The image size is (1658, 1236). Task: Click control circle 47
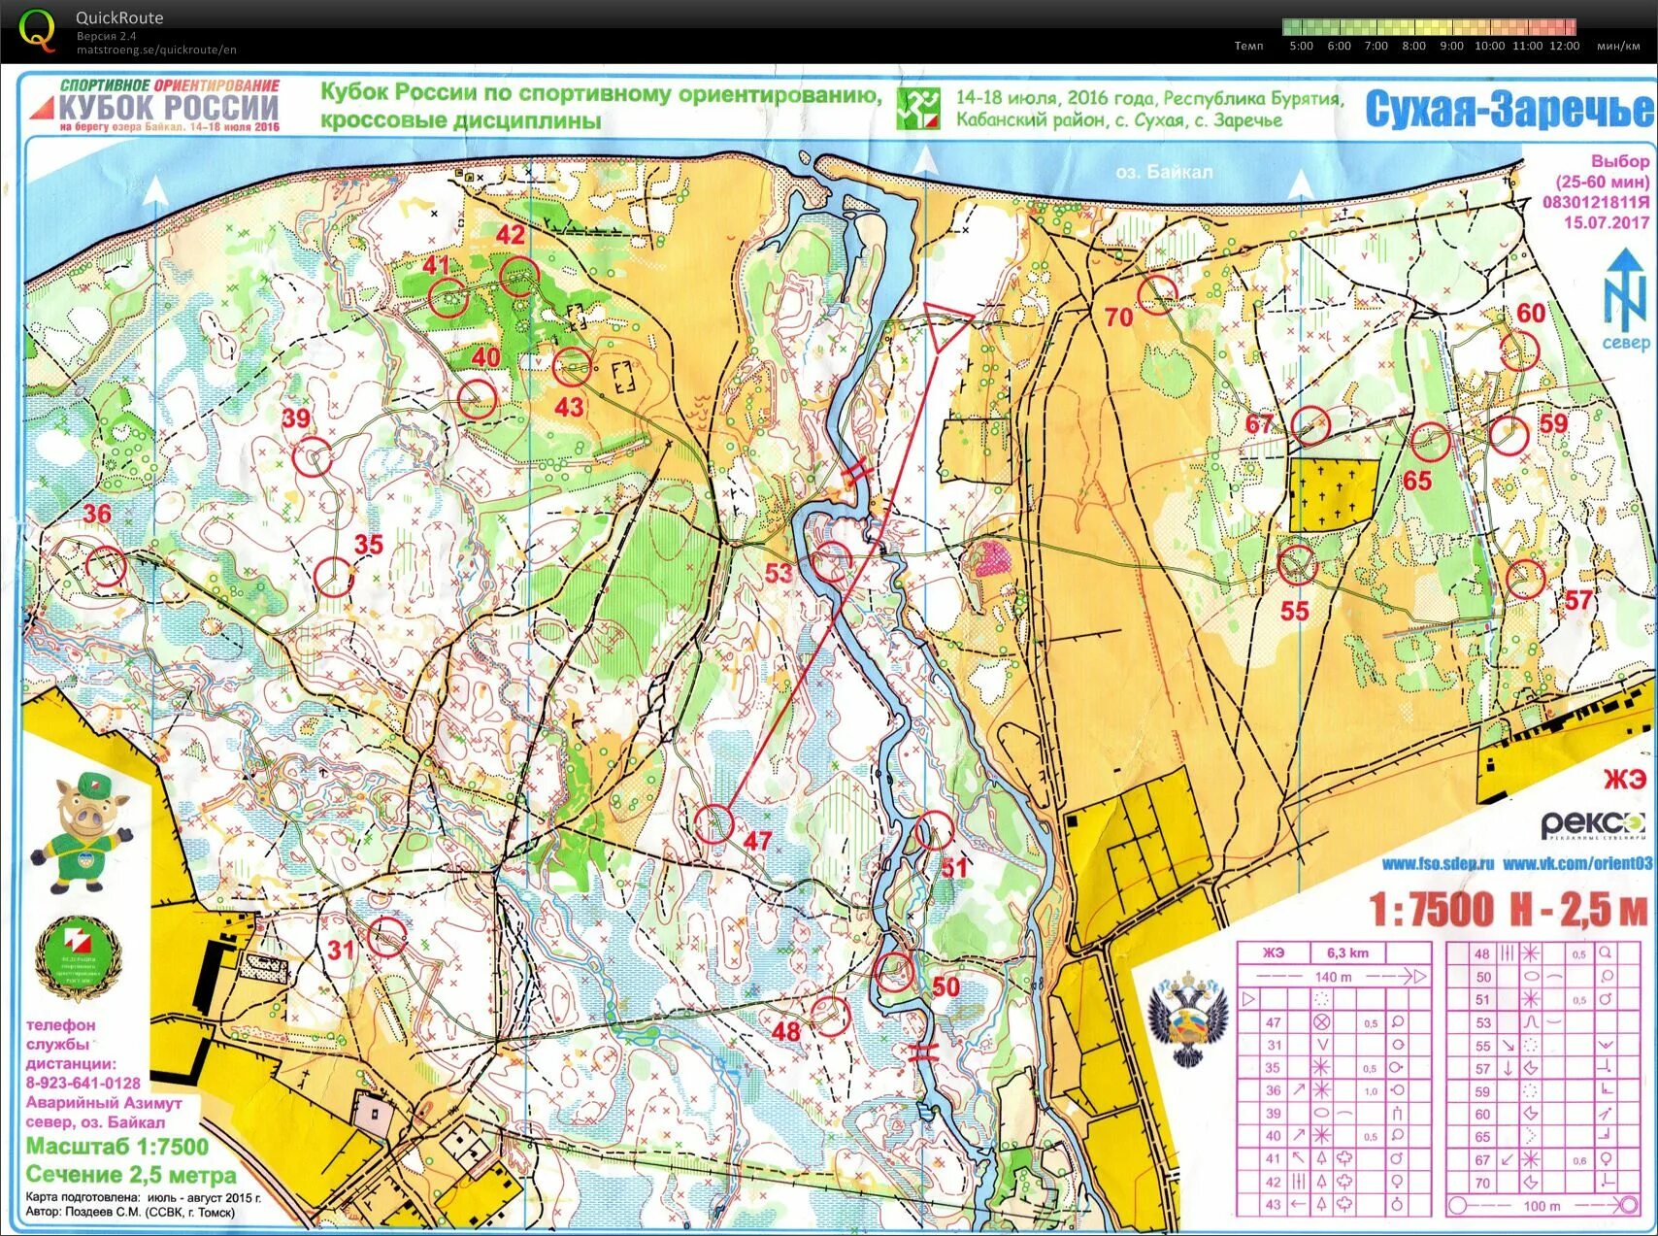click(x=714, y=824)
